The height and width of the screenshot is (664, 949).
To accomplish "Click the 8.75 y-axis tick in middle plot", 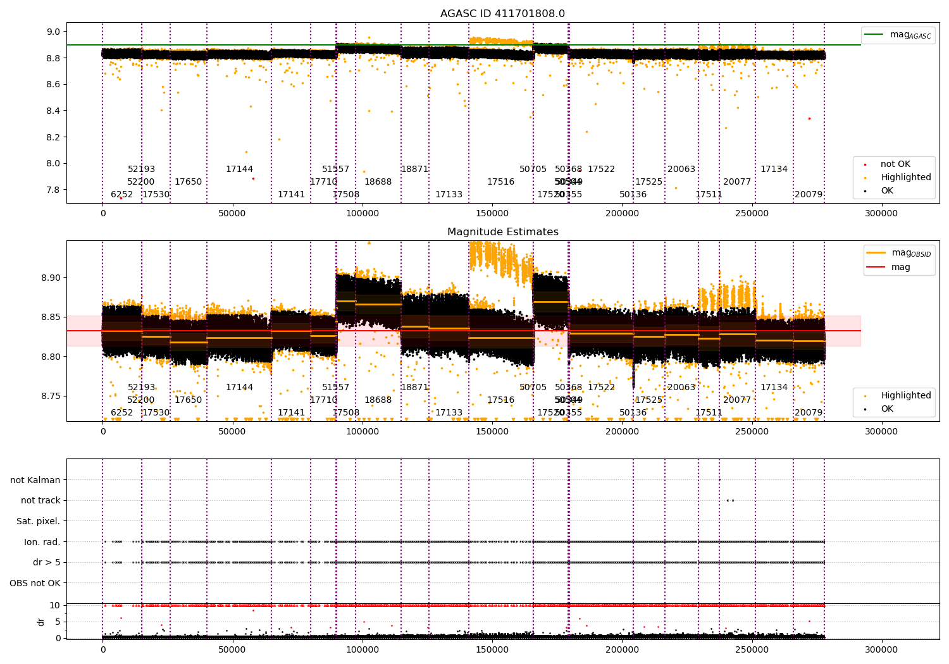I will [51, 396].
